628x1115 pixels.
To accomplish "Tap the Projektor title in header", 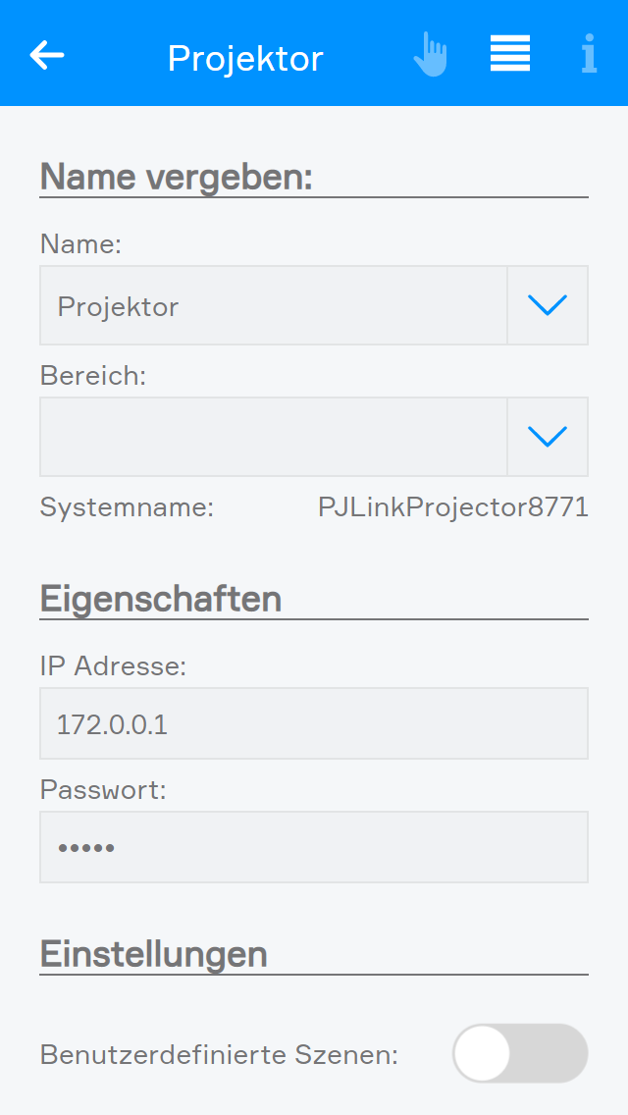I will [x=245, y=59].
